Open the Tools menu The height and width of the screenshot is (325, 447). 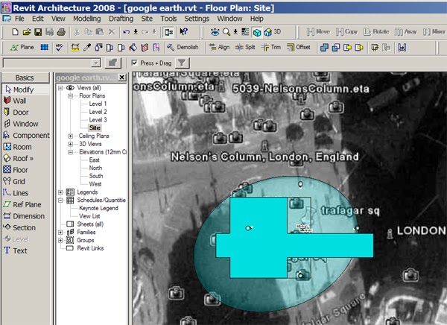168,19
